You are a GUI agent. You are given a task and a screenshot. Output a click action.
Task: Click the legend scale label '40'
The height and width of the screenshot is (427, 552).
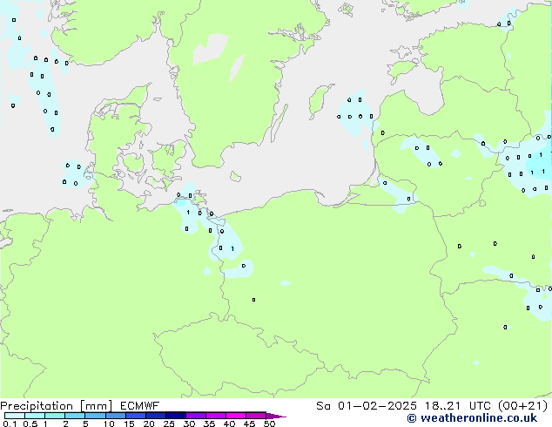click(x=229, y=424)
